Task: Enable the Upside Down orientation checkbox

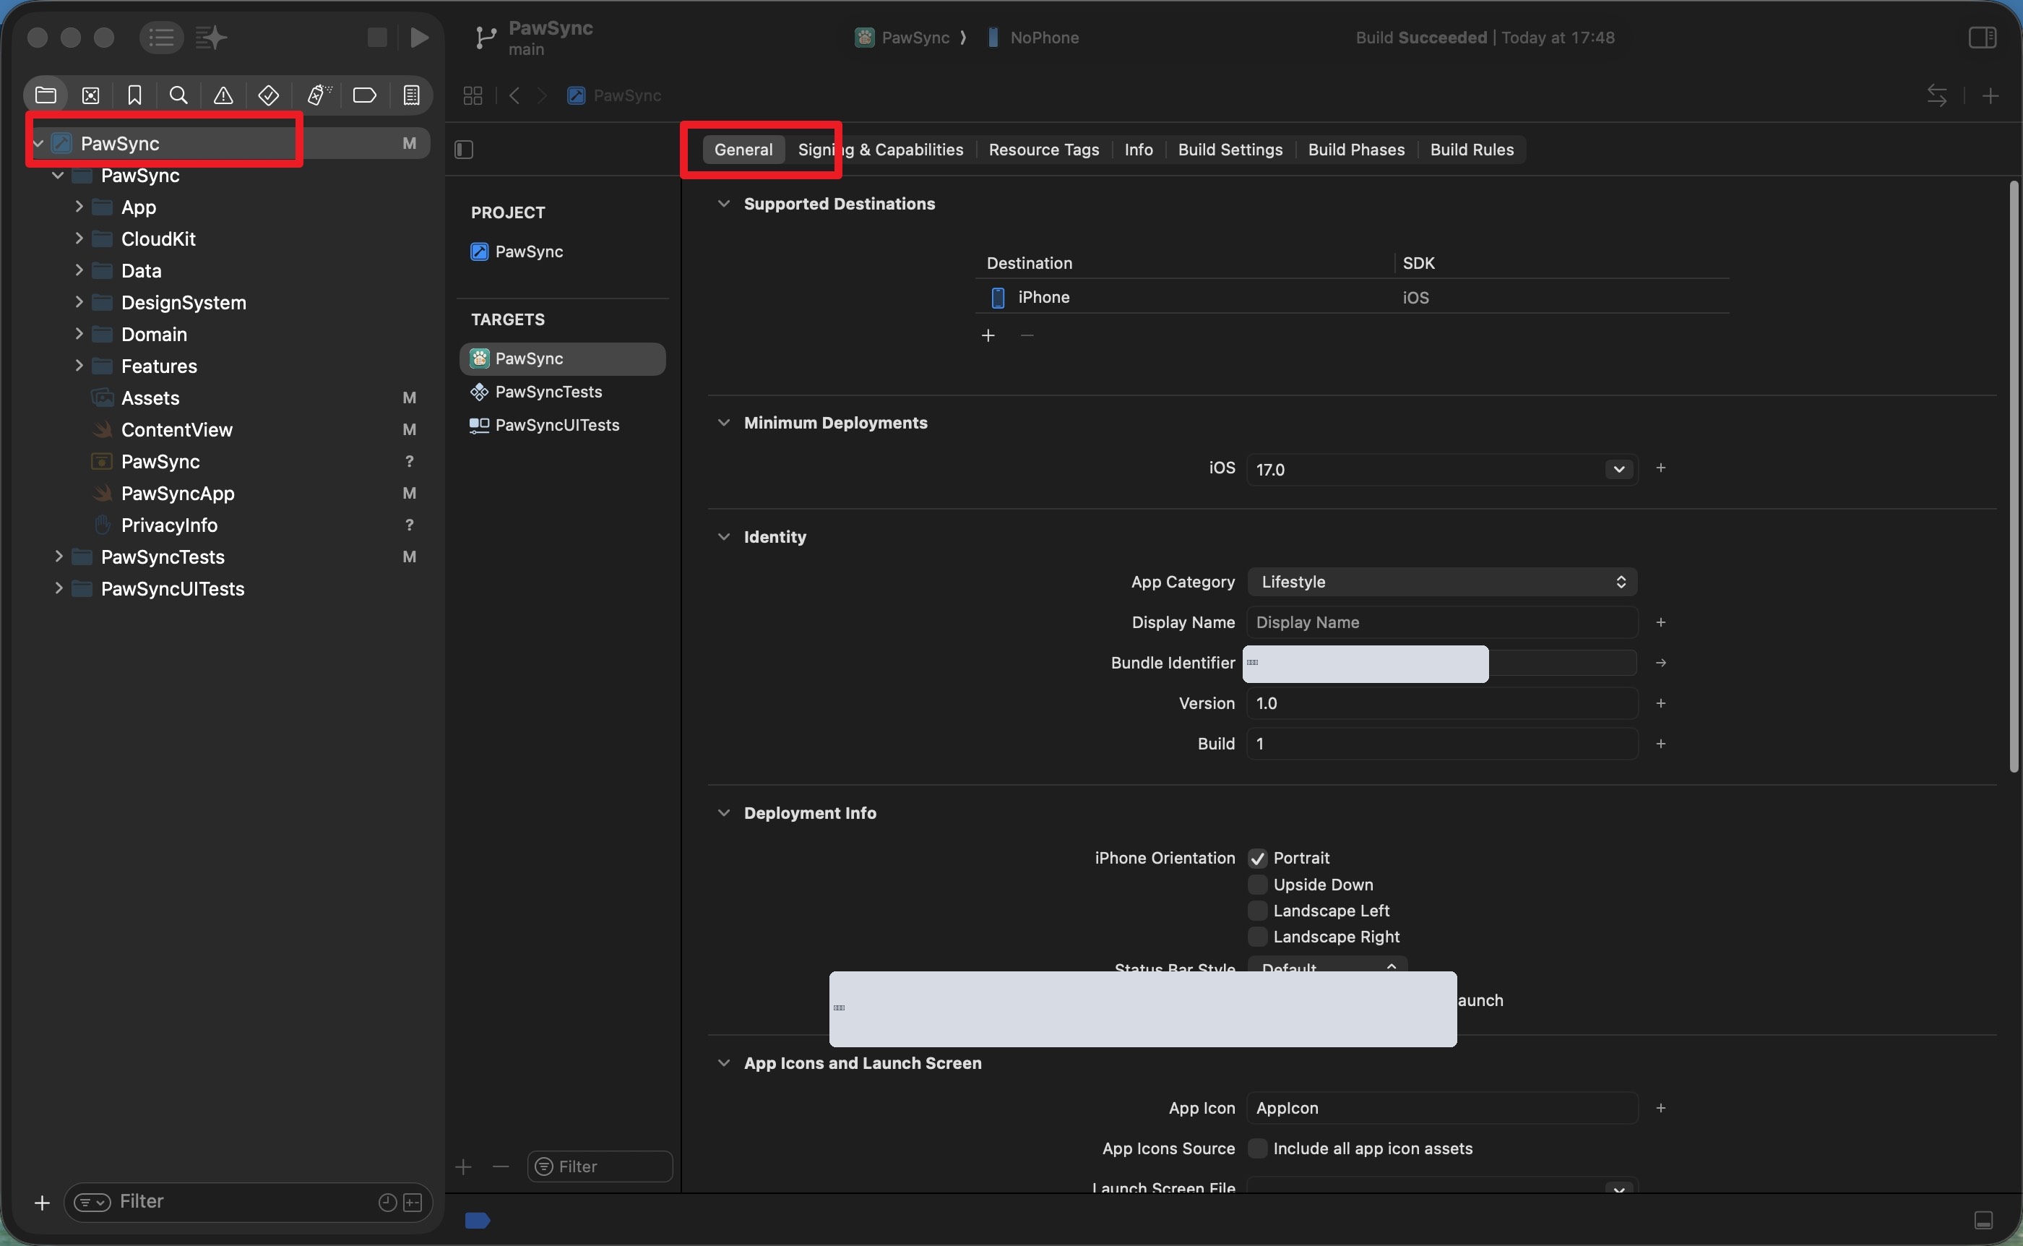Action: point(1257,884)
